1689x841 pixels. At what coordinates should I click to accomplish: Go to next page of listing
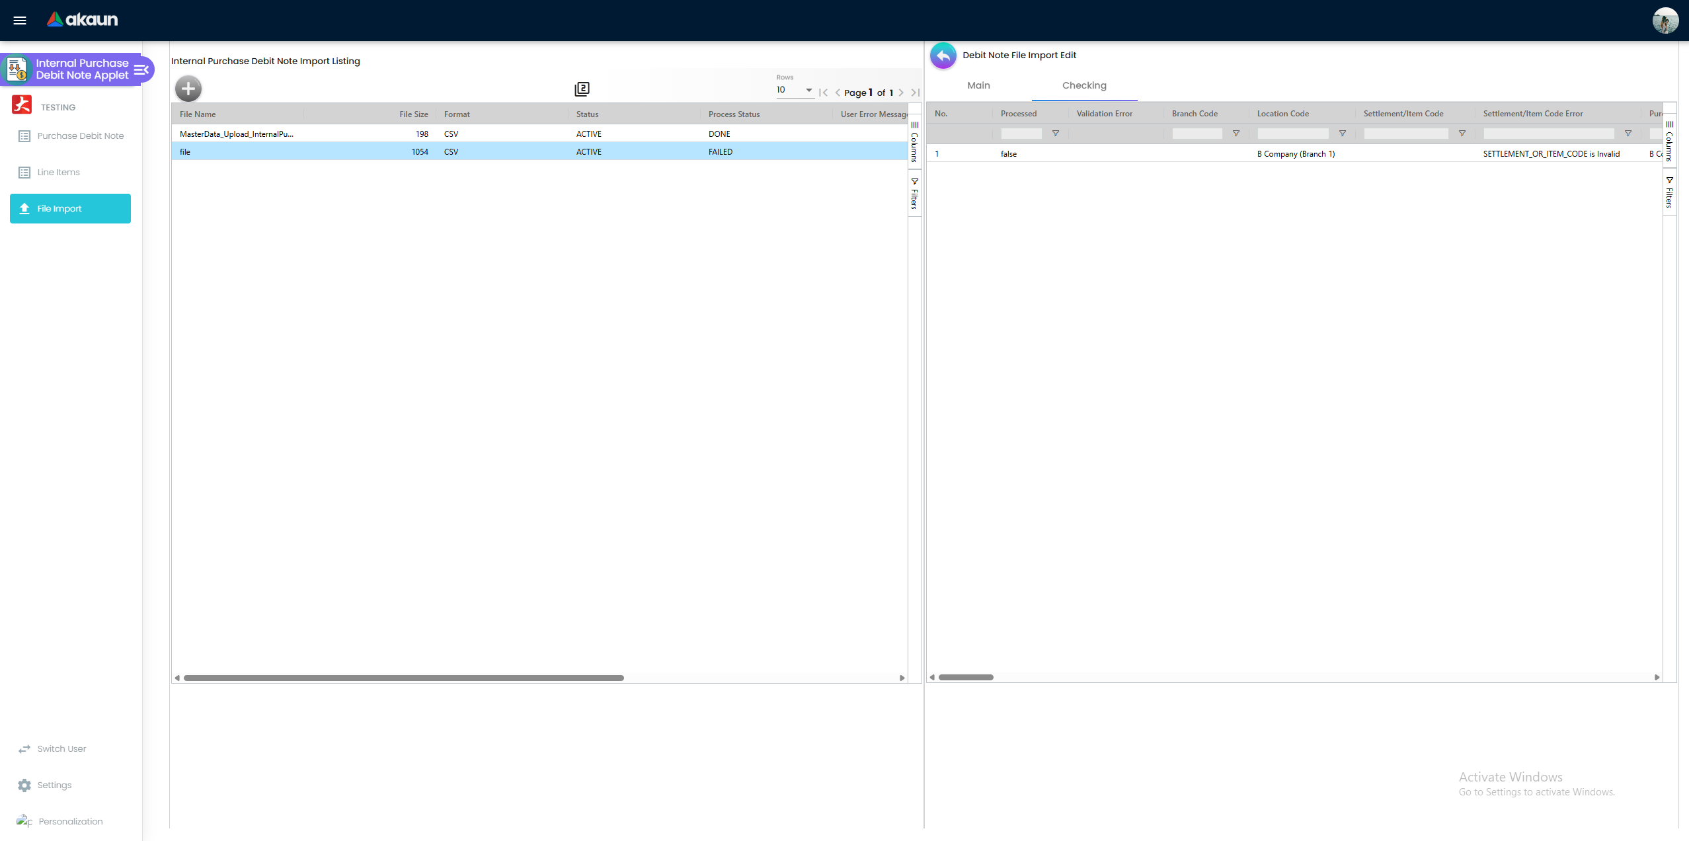pos(901,93)
